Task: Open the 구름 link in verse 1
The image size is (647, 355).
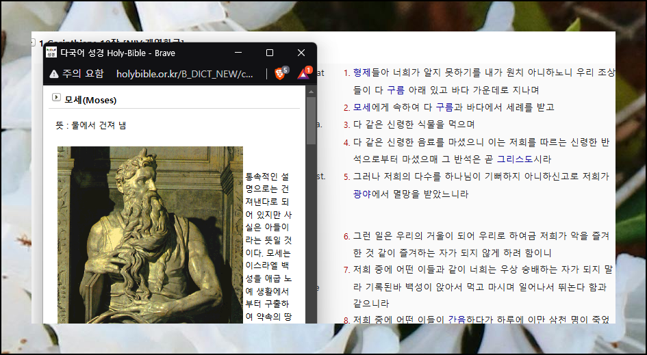Action: 396,90
